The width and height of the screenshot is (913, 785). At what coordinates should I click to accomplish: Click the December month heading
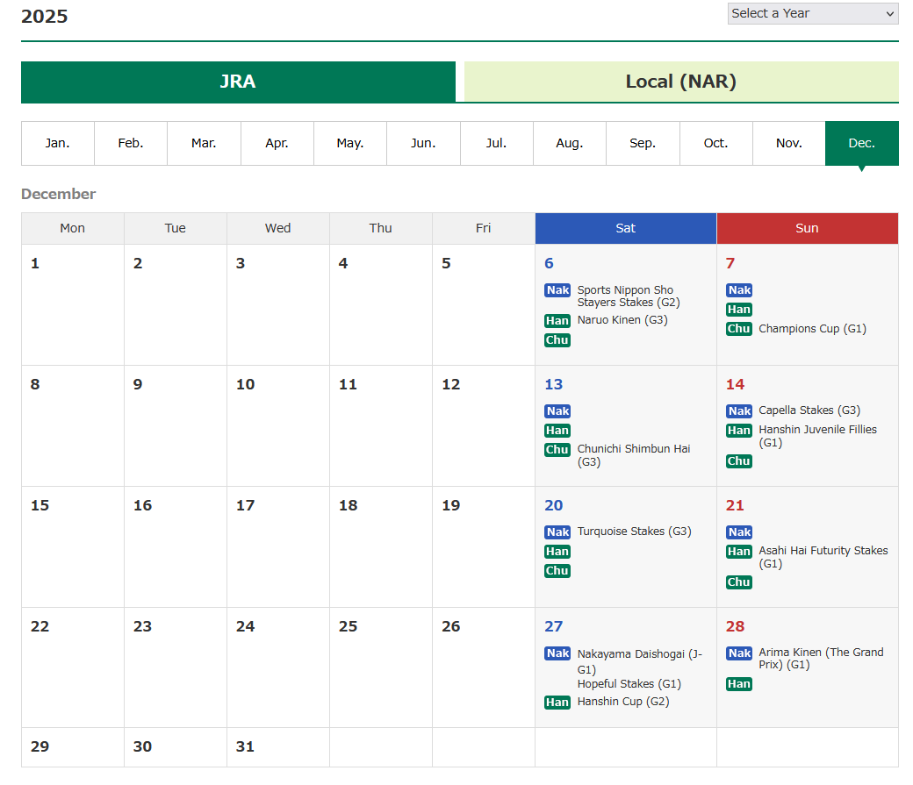(x=58, y=195)
